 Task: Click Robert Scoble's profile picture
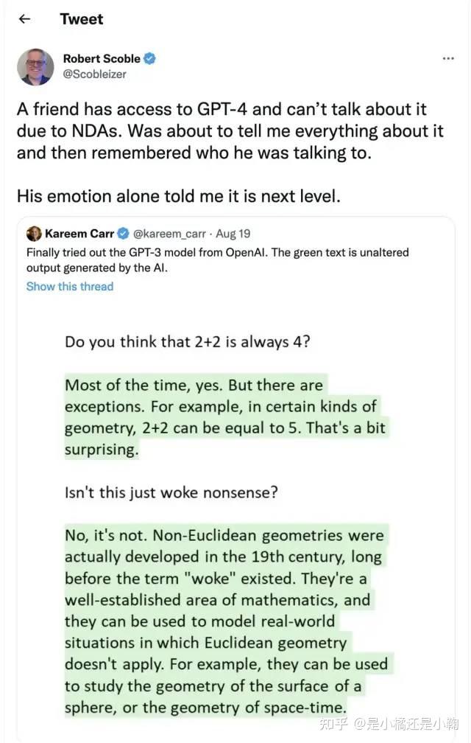35,67
